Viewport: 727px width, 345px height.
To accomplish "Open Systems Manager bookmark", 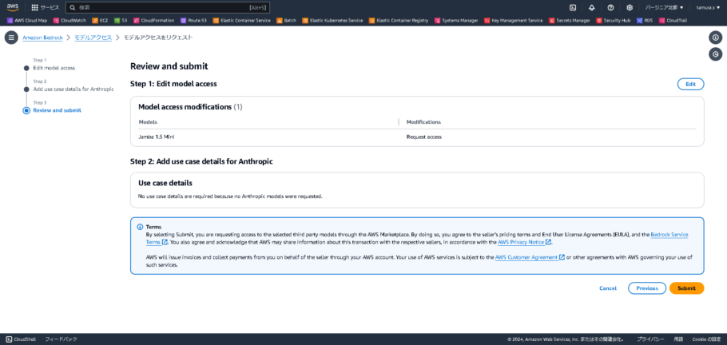I will click(x=456, y=21).
